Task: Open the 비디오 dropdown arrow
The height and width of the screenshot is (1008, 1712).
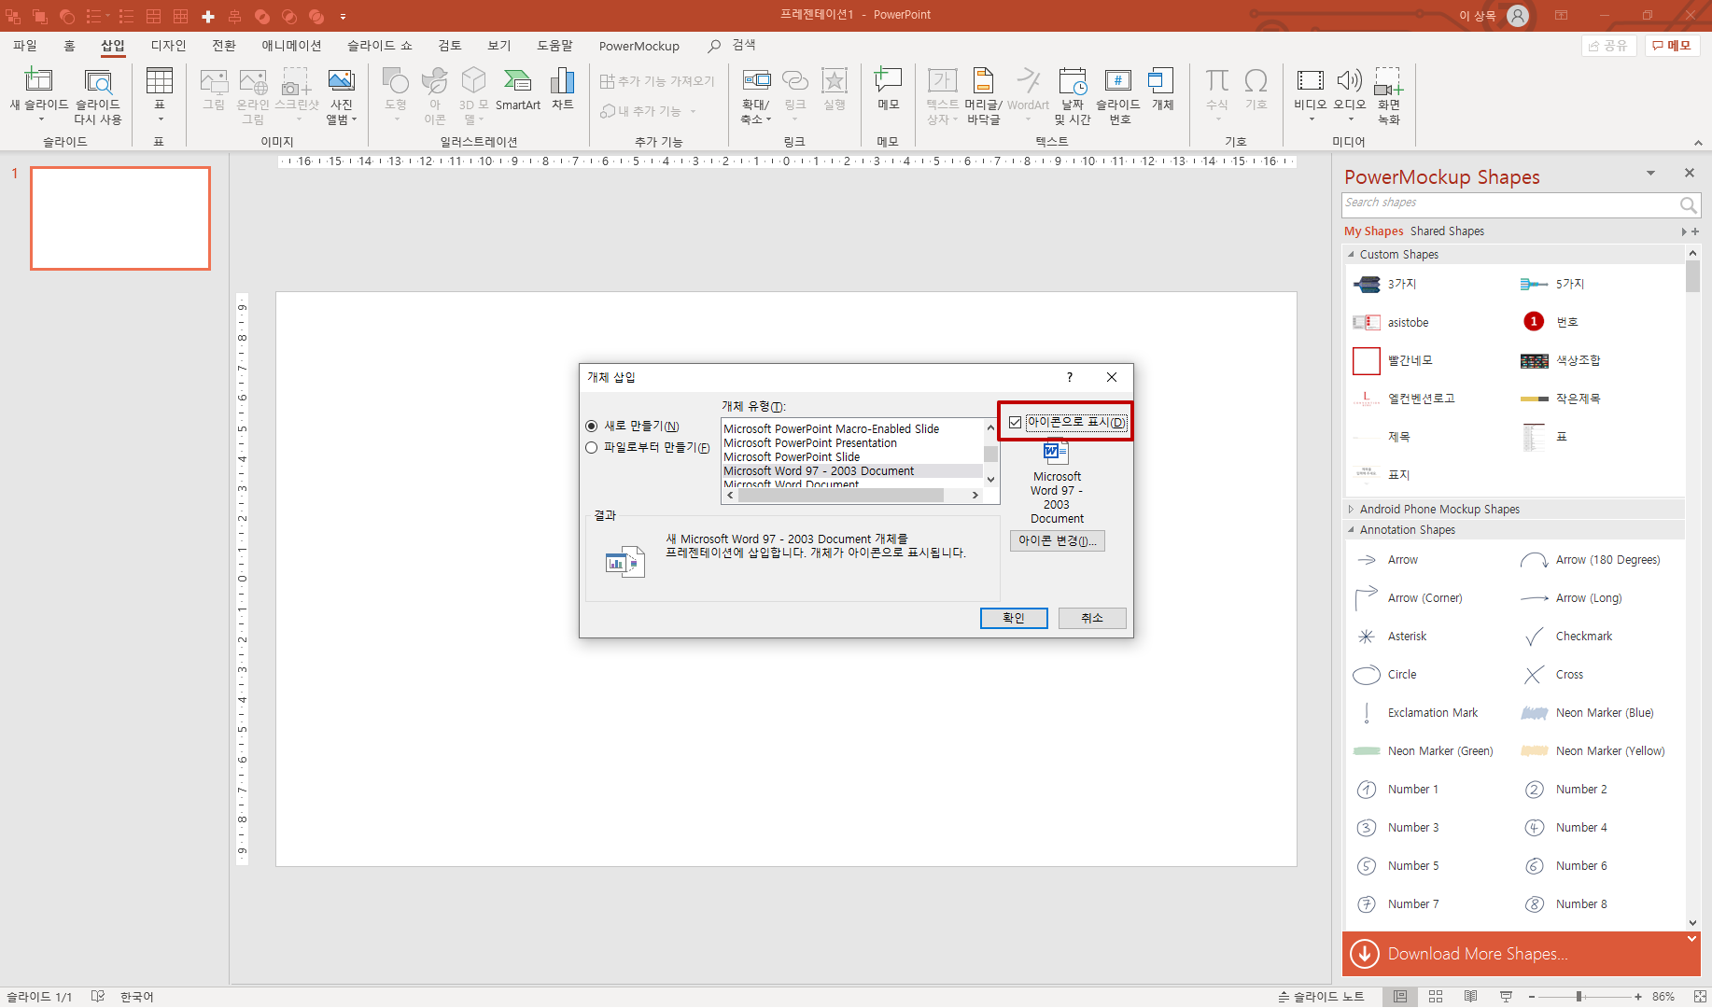Action: [x=1311, y=119]
